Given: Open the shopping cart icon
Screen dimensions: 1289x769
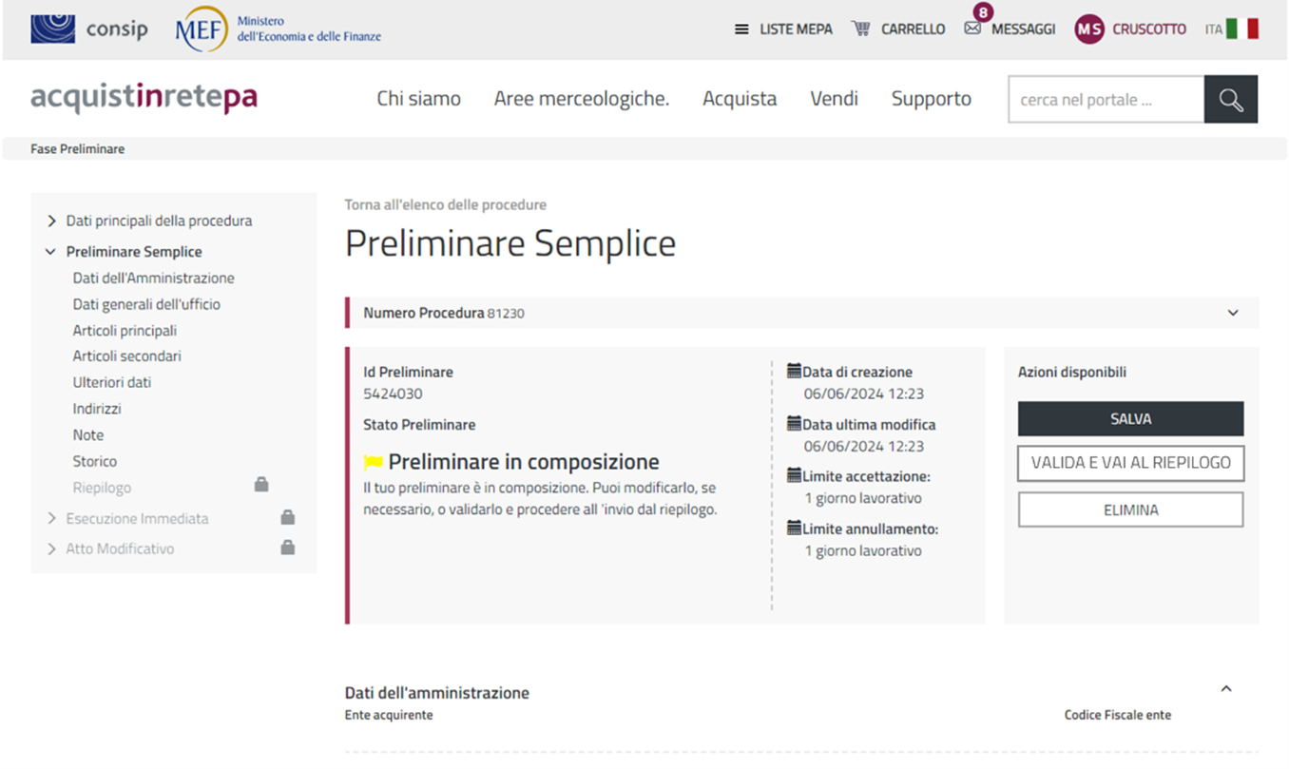Looking at the screenshot, I should [x=861, y=29].
